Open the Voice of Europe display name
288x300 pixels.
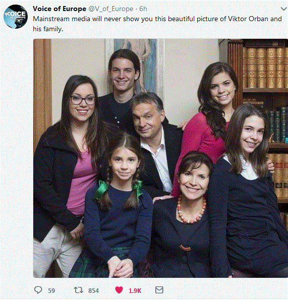pos(60,9)
